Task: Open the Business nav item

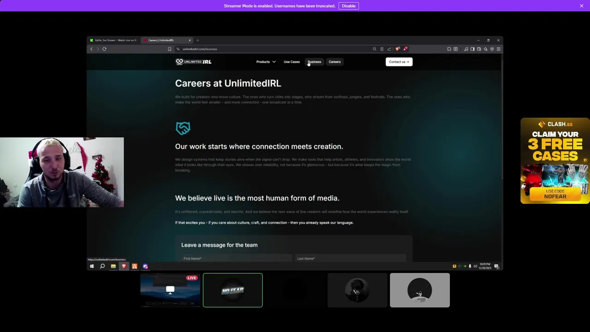Action: coord(314,62)
